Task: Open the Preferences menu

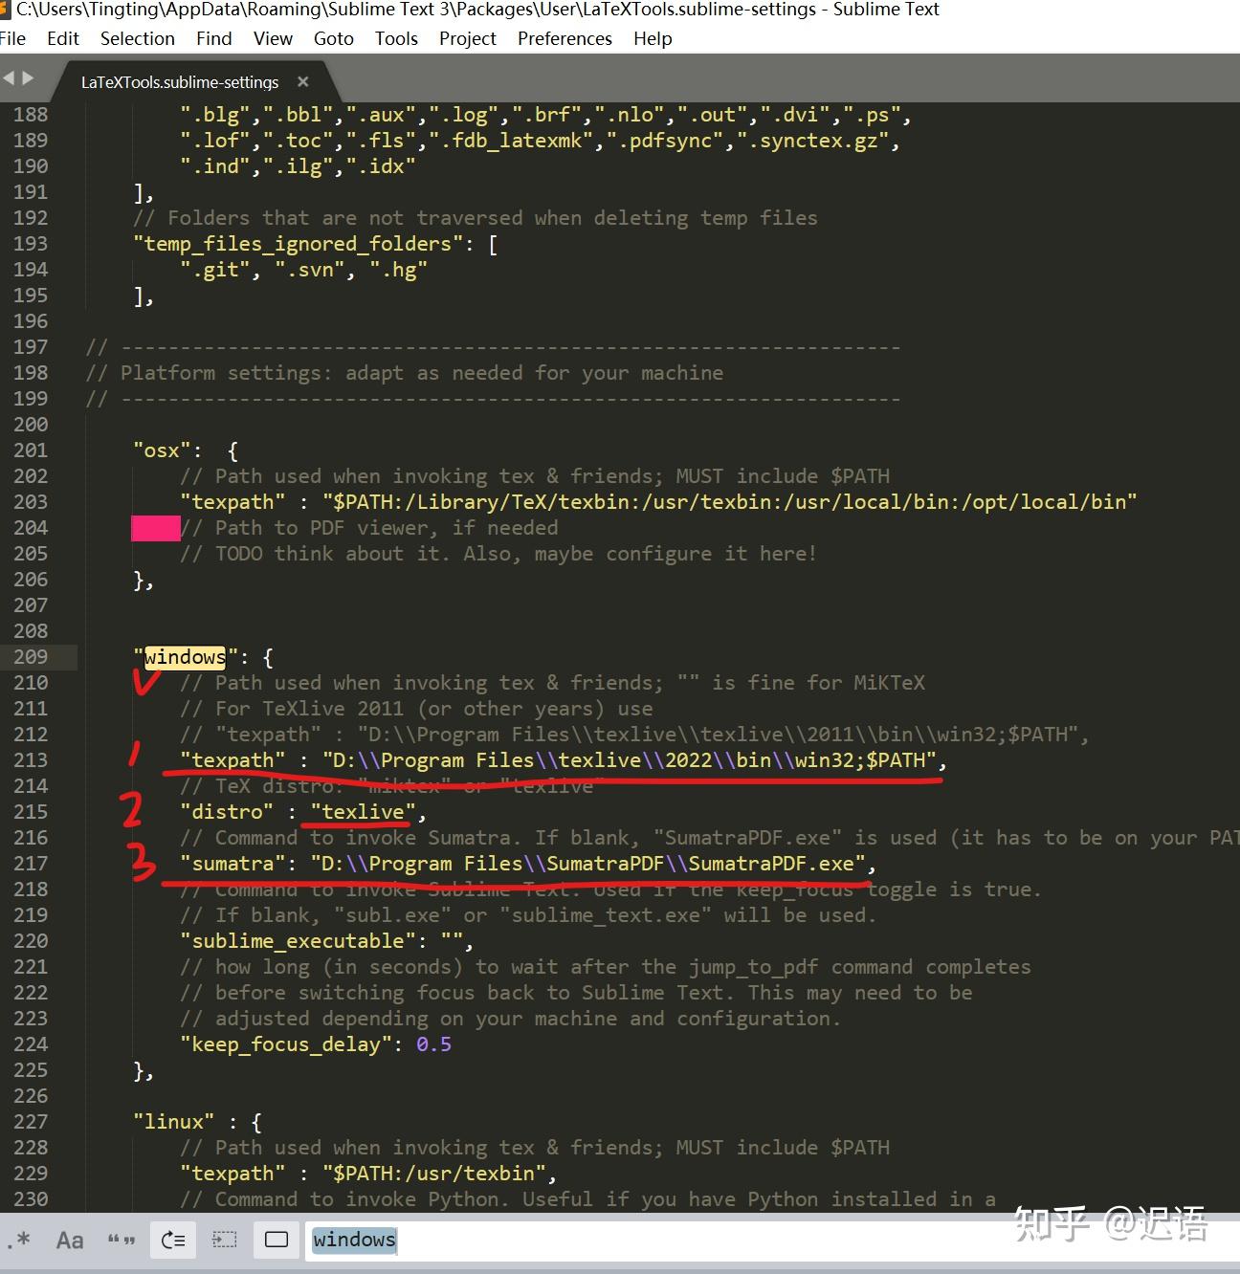Action: (x=565, y=38)
